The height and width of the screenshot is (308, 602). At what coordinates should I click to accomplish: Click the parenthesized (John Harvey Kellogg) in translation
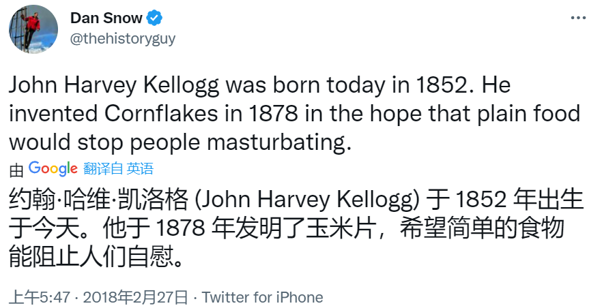[x=308, y=200]
